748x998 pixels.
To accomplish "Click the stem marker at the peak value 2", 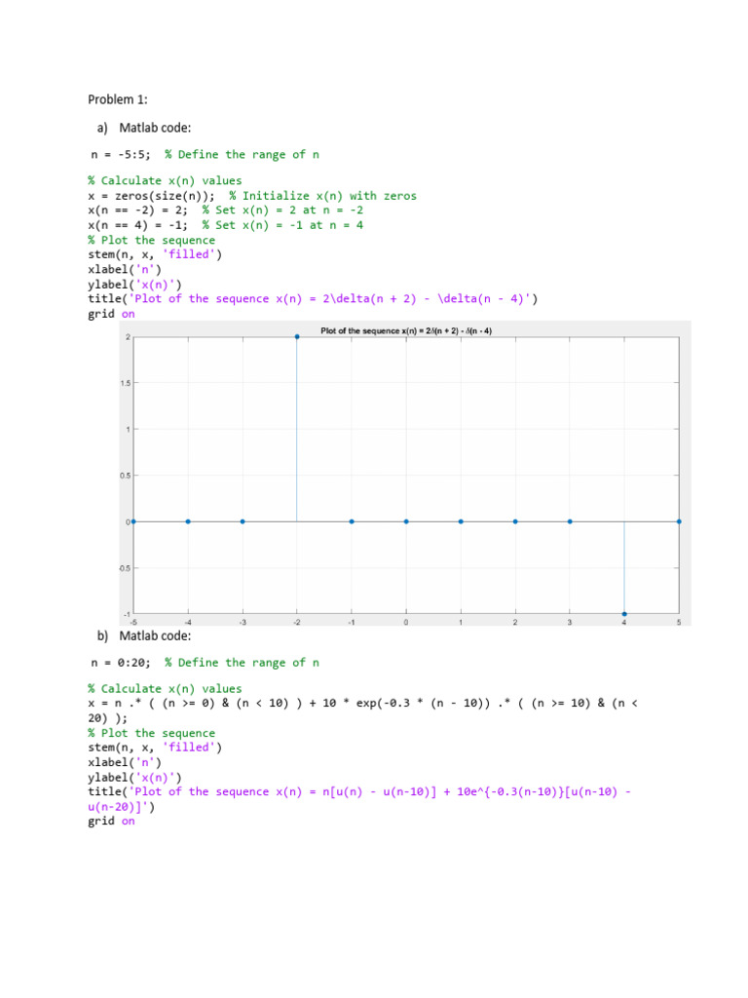I will click(x=297, y=336).
